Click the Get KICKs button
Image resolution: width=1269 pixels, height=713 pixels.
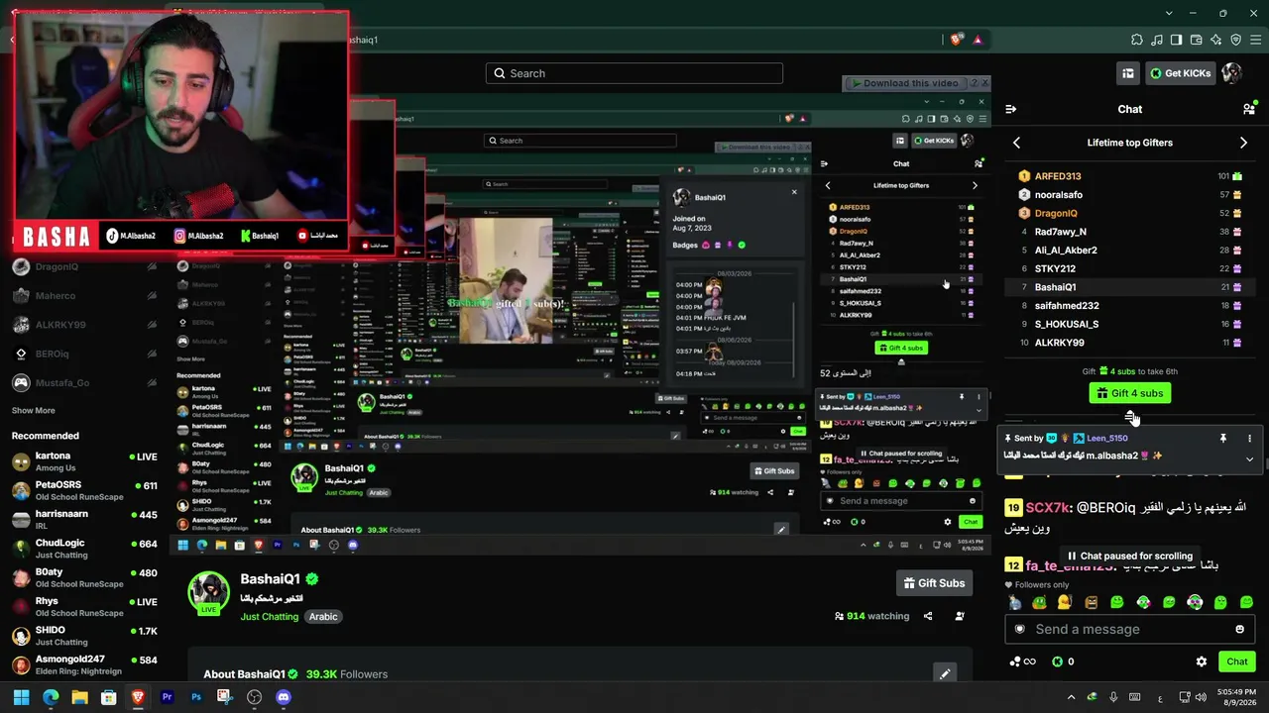pos(1180,73)
